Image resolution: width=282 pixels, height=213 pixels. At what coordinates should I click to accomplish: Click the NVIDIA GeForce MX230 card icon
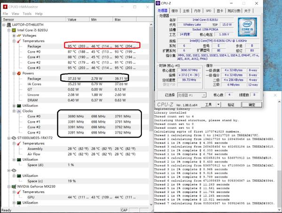pyautogui.click(x=14, y=187)
